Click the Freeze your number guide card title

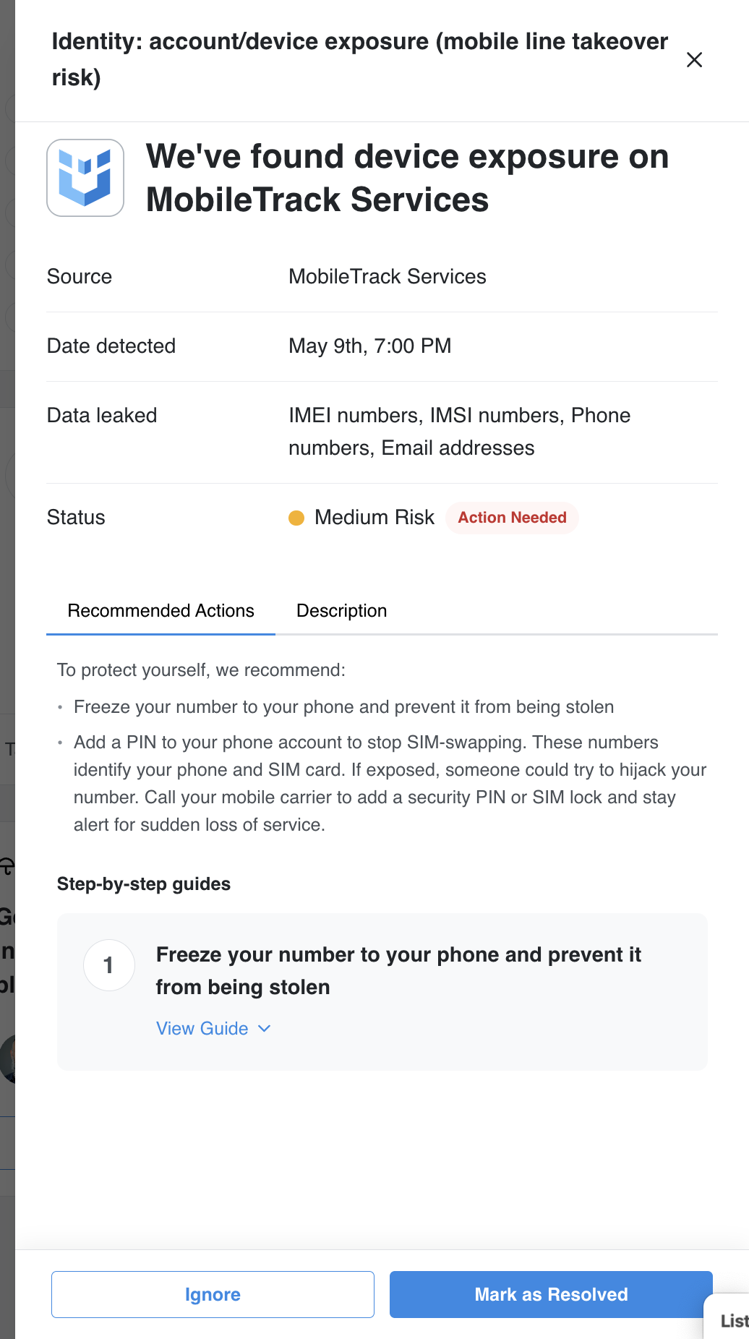[398, 970]
